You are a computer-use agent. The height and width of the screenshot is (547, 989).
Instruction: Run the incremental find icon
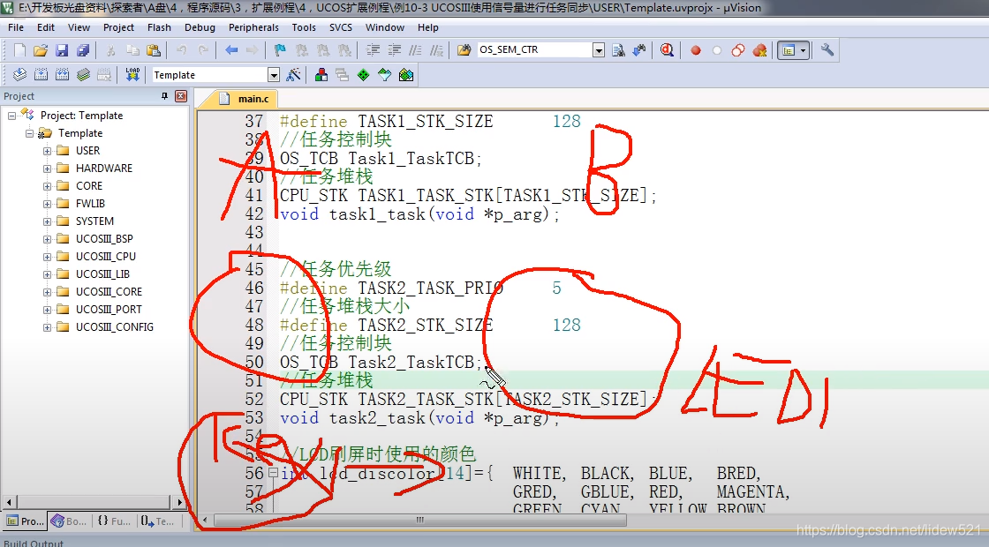pos(639,50)
